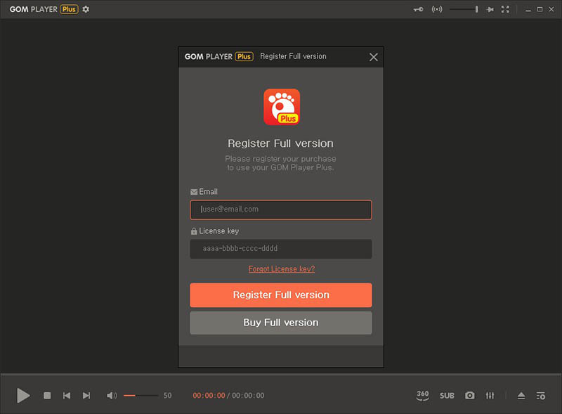The image size is (562, 414).
Task: Toggle 360 degree video mode
Action: (x=422, y=396)
